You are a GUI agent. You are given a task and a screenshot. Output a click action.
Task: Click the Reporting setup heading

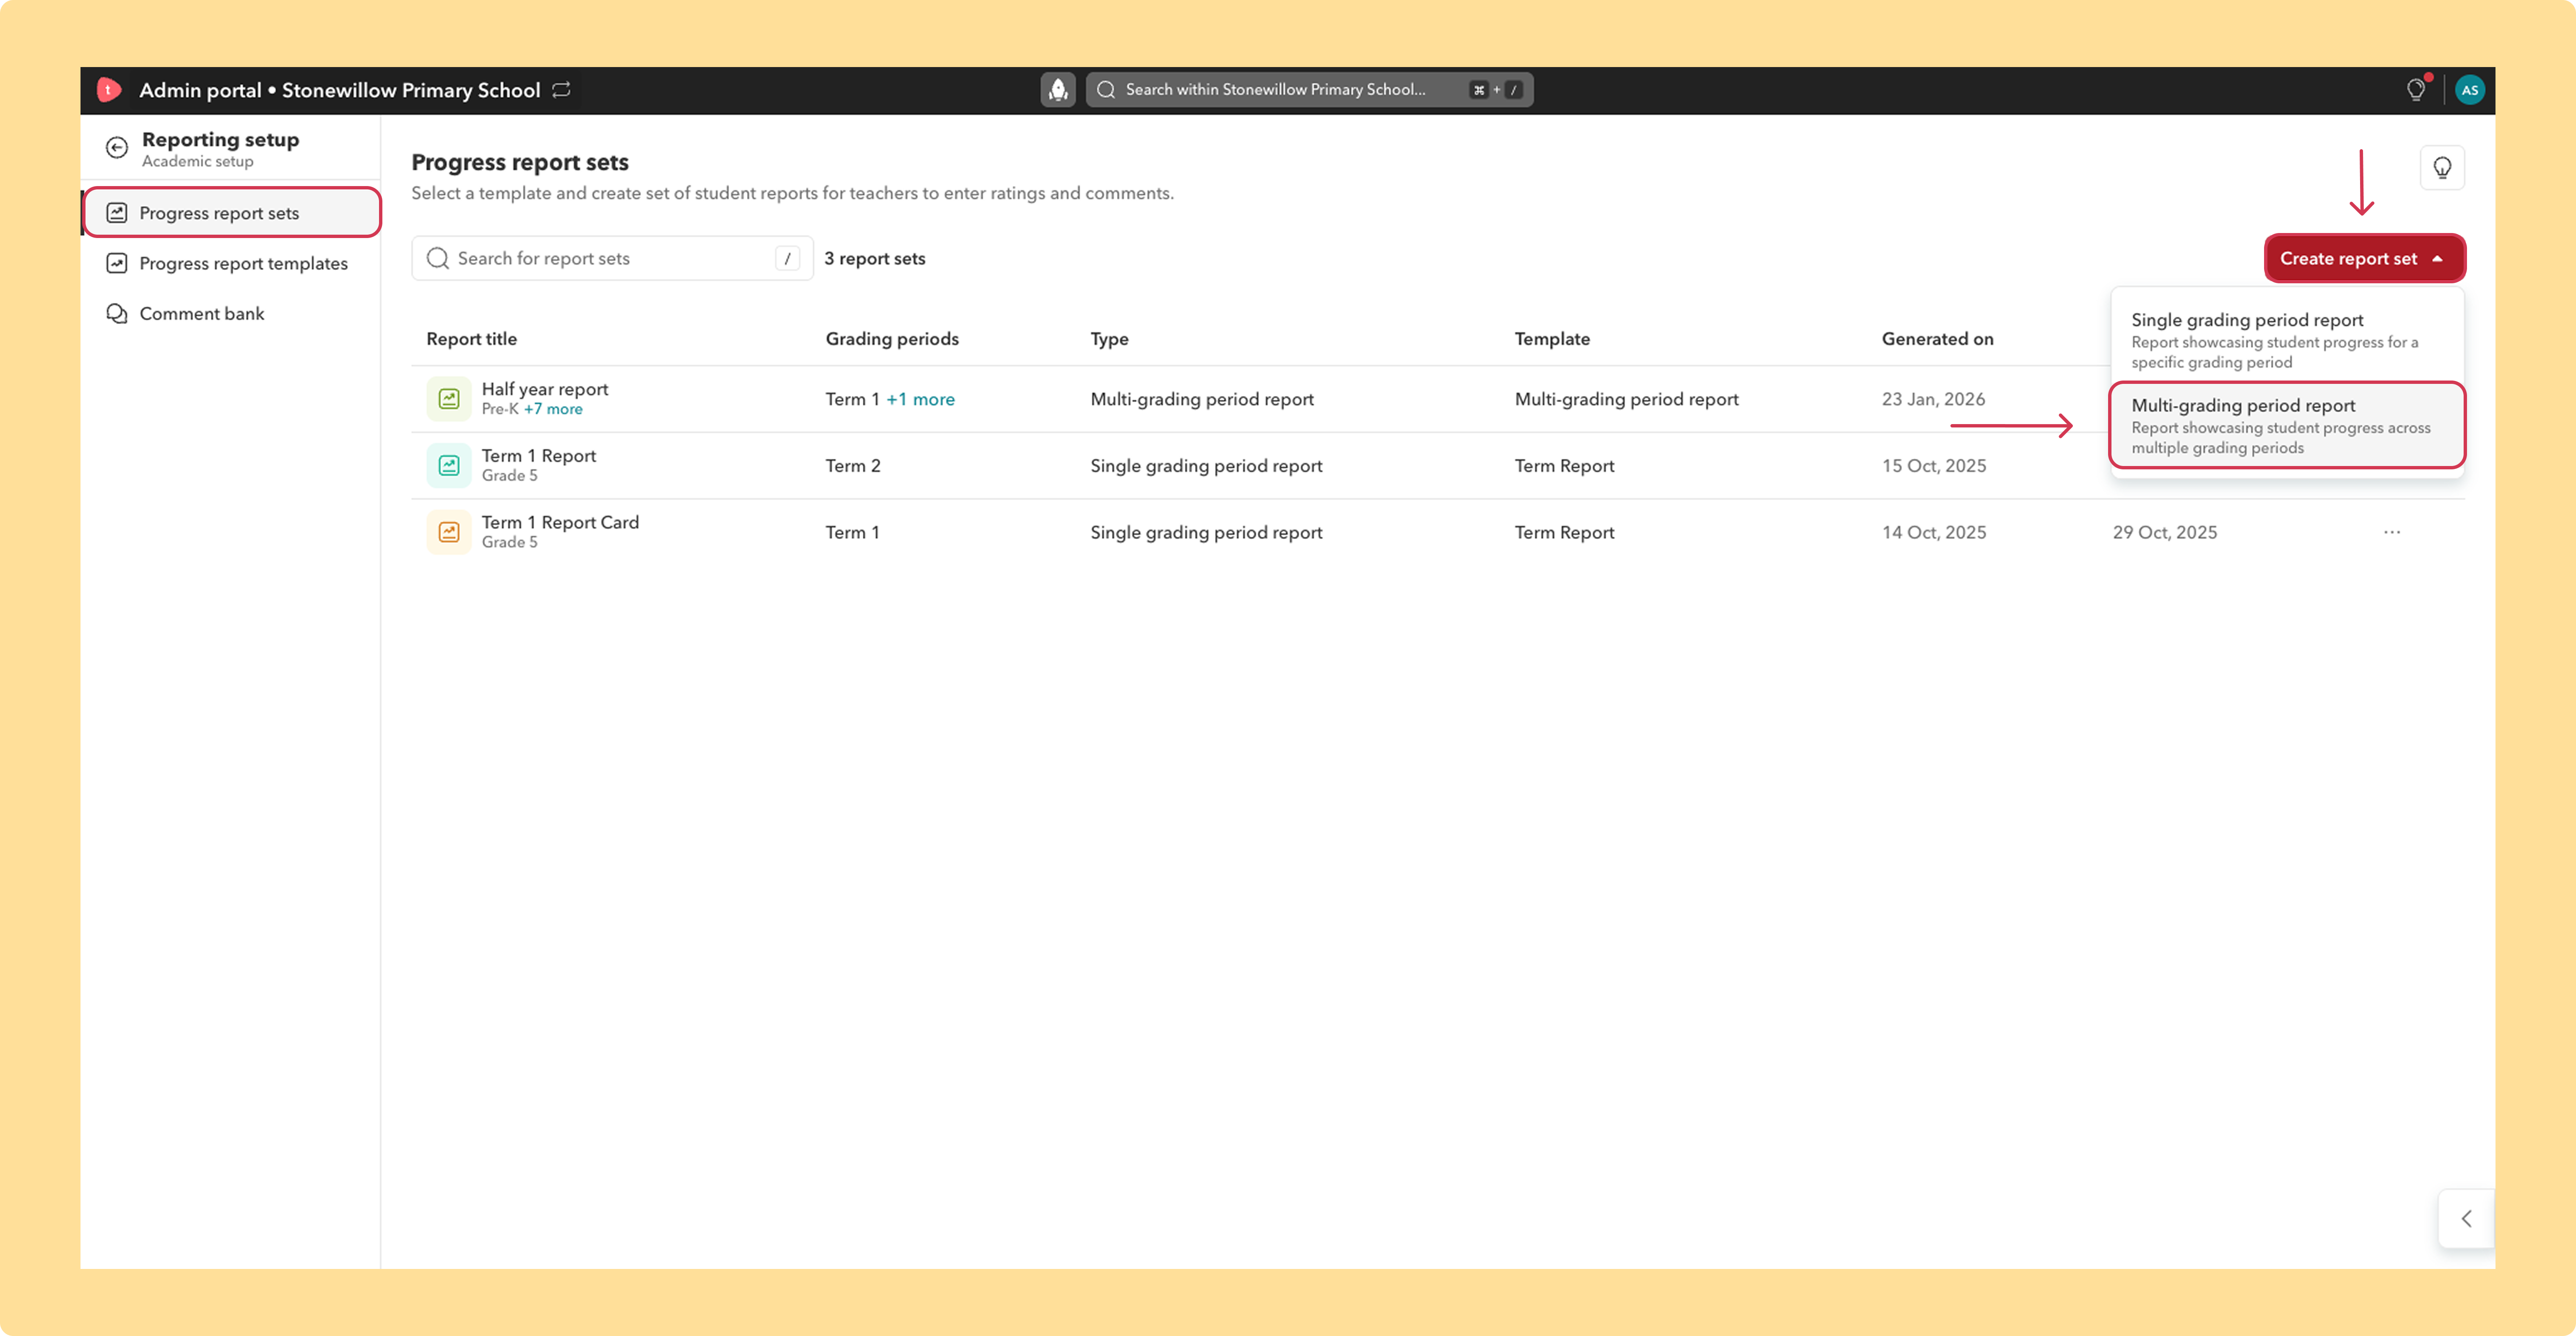220,140
